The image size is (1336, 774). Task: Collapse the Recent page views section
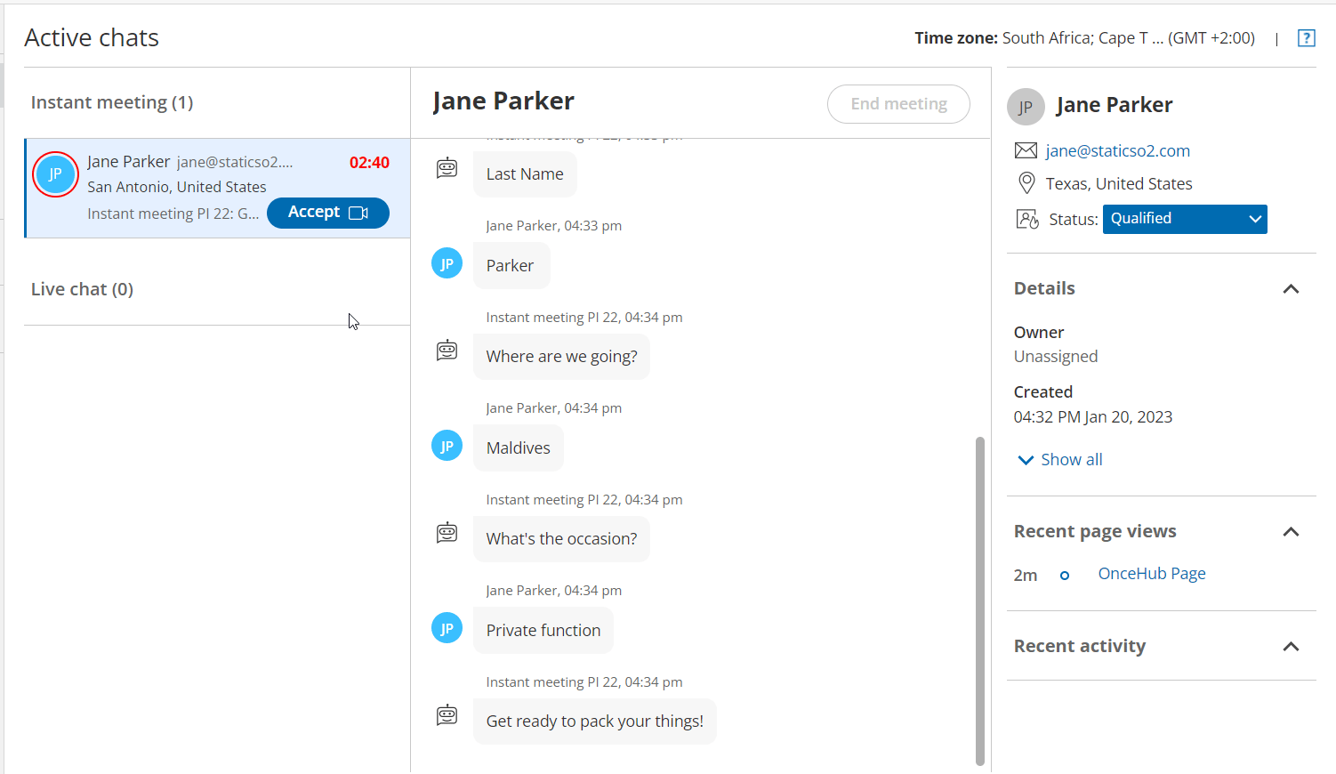pos(1291,532)
